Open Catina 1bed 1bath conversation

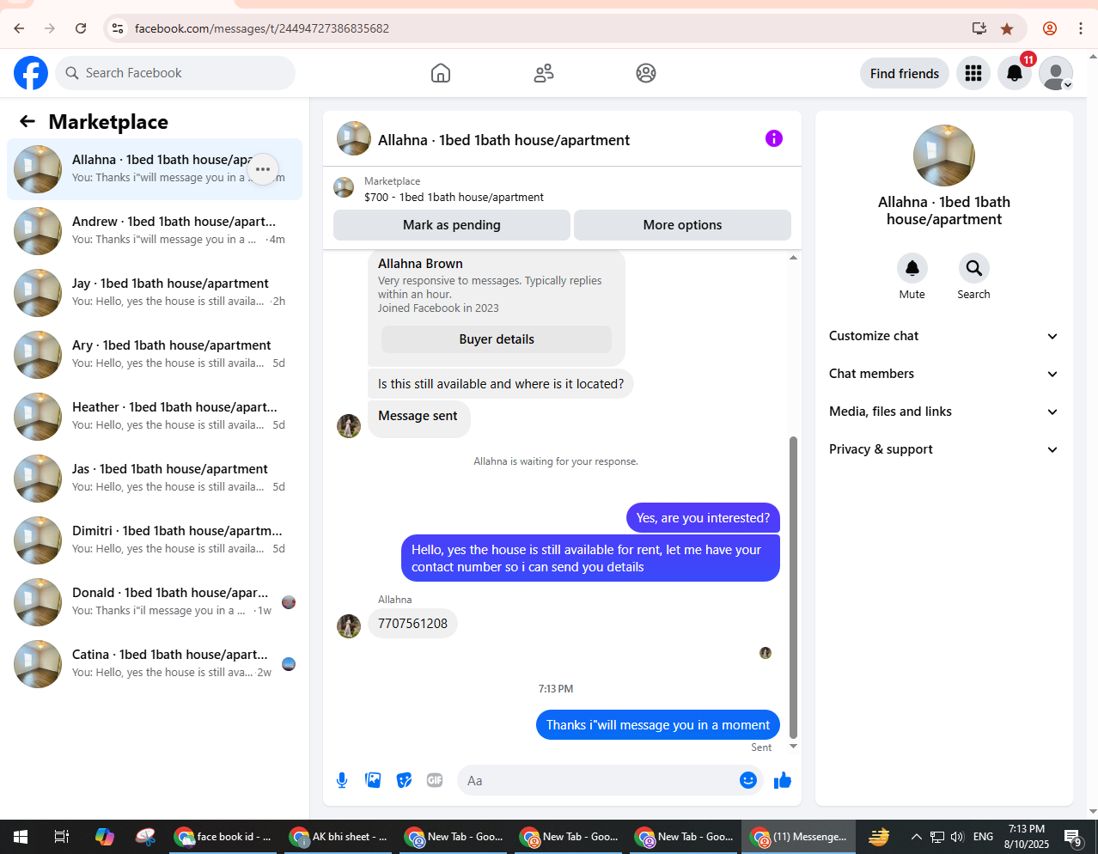[x=155, y=664]
